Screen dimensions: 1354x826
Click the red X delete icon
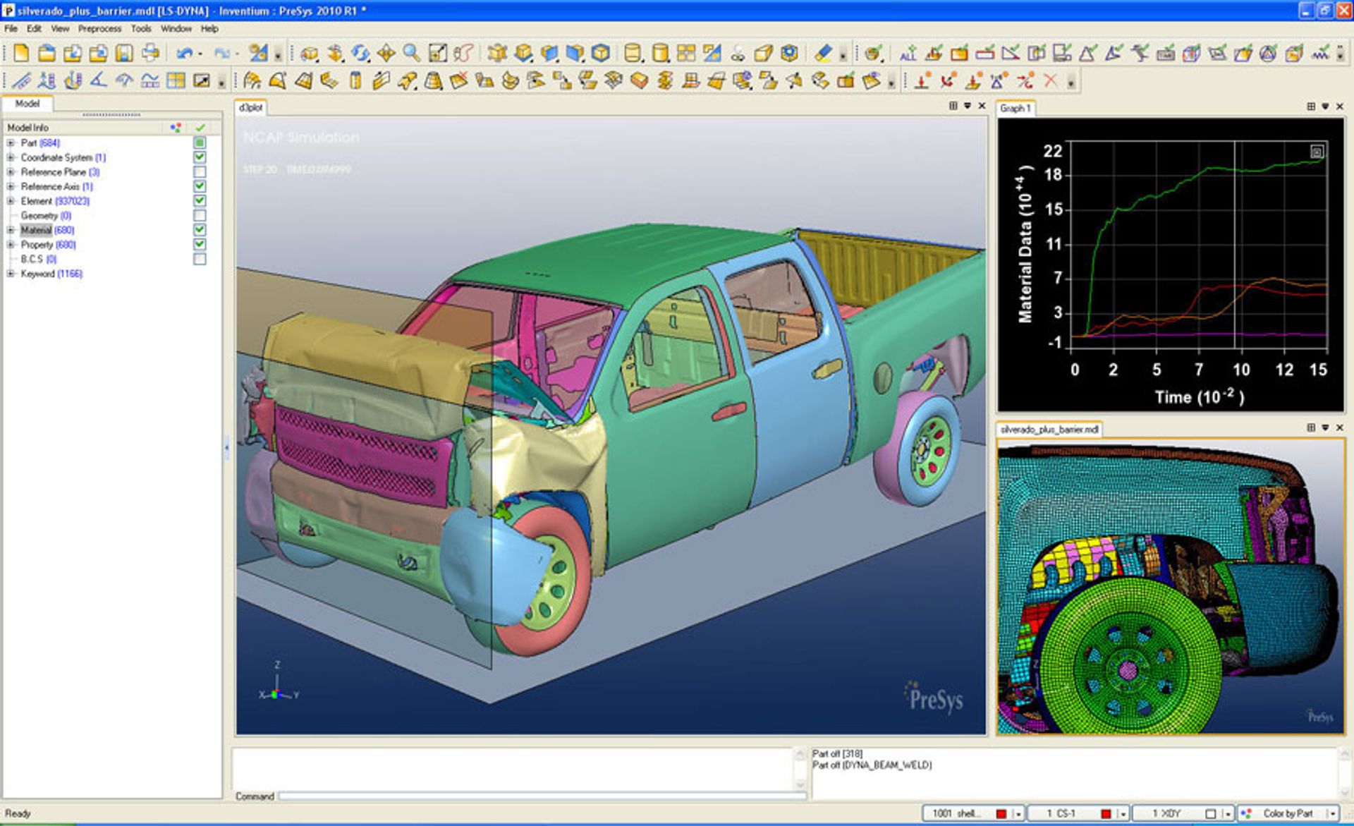tap(1051, 80)
